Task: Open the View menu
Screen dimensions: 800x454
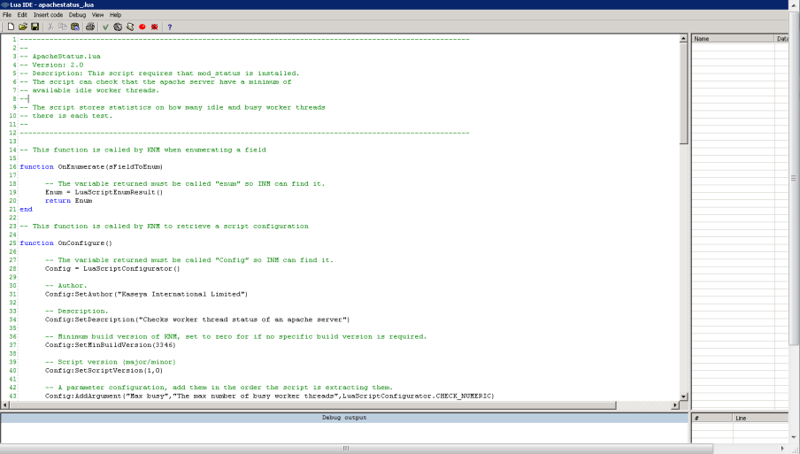Action: click(97, 15)
